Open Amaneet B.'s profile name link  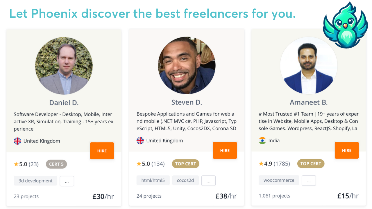pos(309,102)
